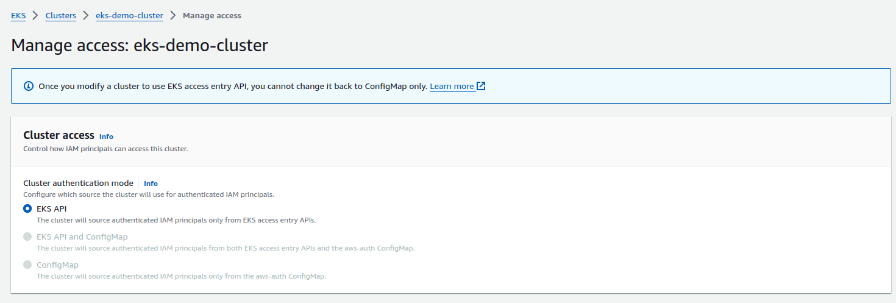The image size is (896, 303).
Task: Click 'Configure which source the cluster will use' text
Action: pyautogui.click(x=149, y=195)
